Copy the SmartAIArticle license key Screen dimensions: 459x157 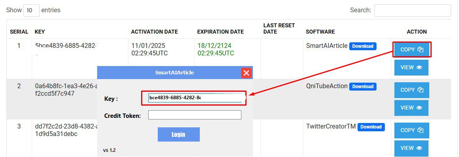pos(411,49)
